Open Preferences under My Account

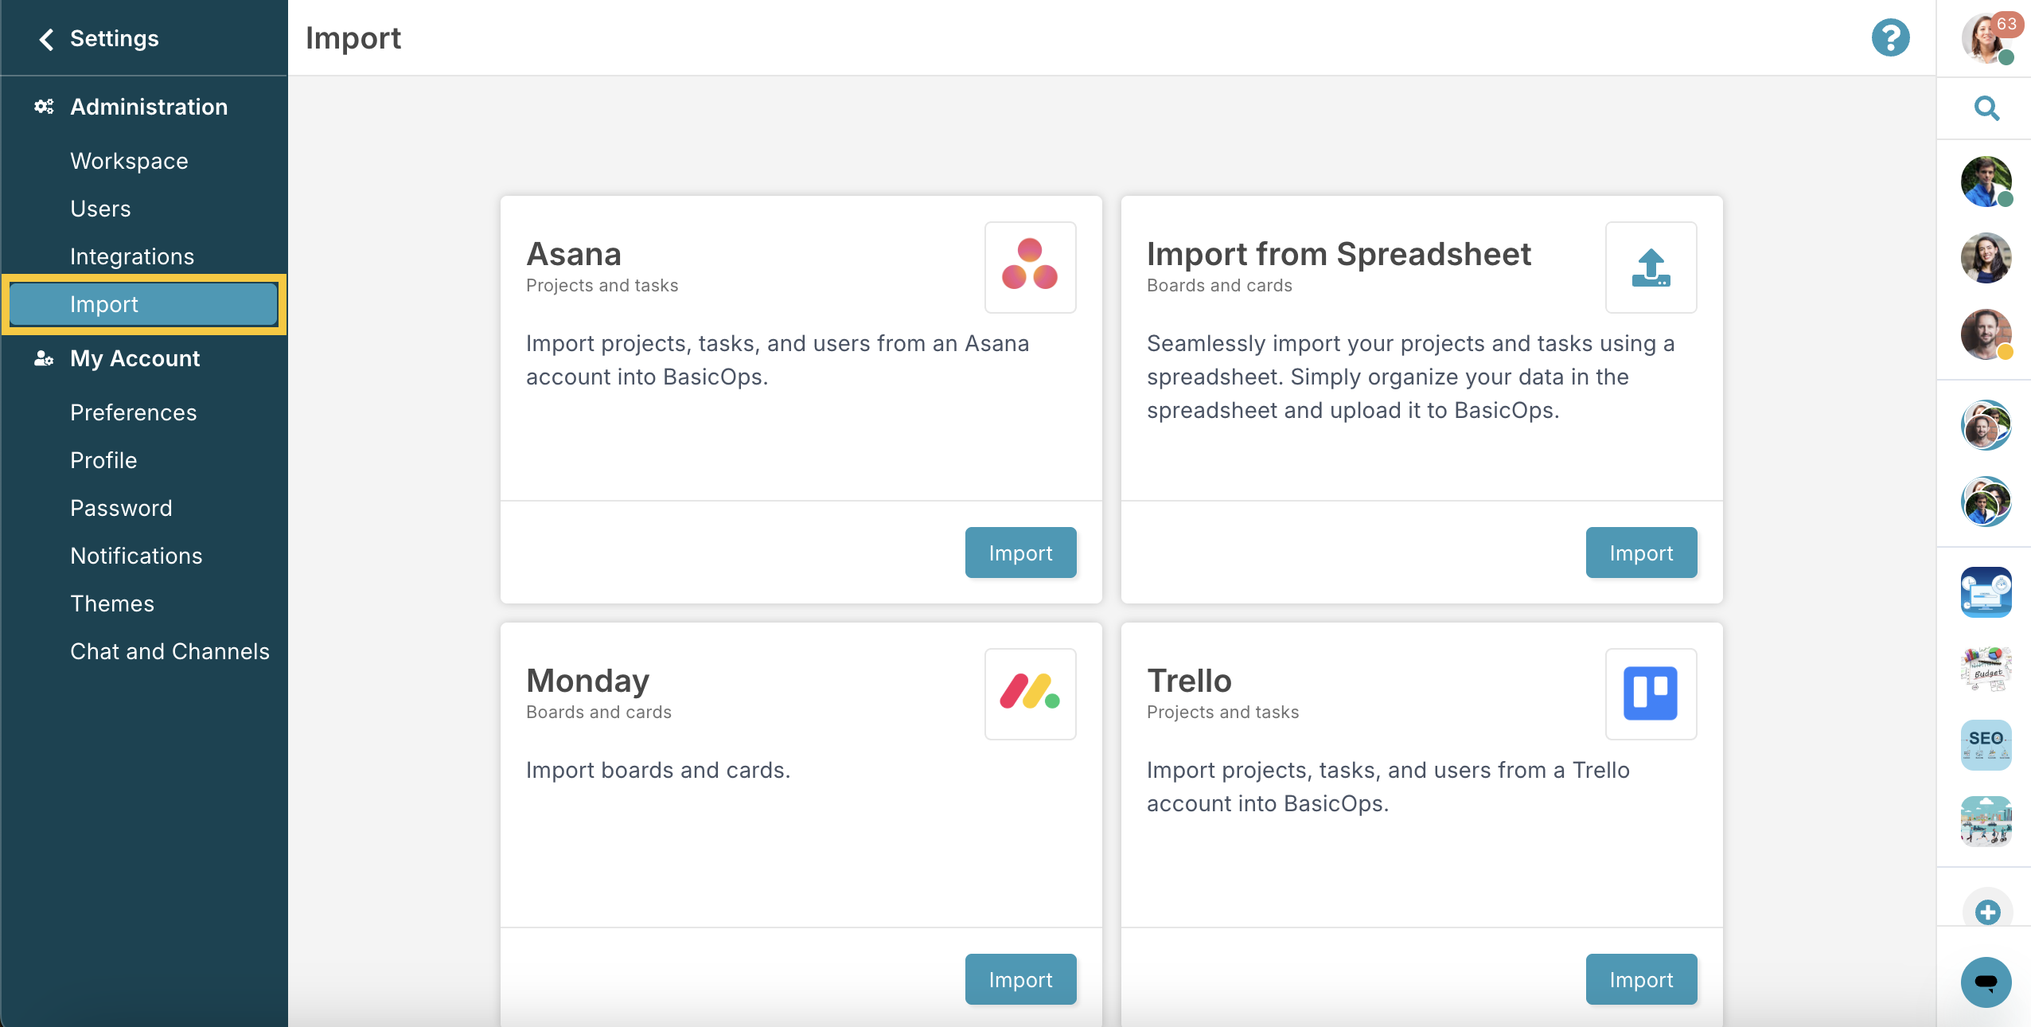(133, 412)
